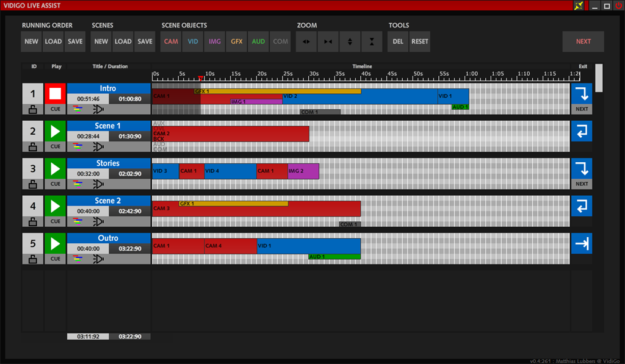Click NEW under Running Order
625x364 pixels.
click(x=31, y=41)
